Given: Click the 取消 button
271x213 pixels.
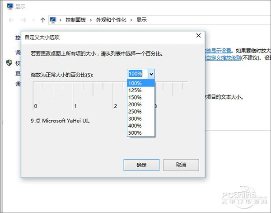Looking at the screenshot, I should tap(181, 165).
